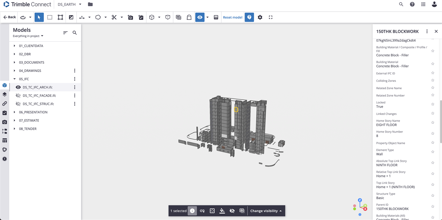
Task: Open the Everything in project dropdown
Action: (28, 36)
